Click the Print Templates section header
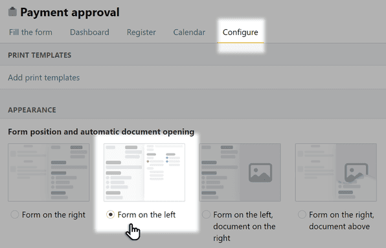386x248 pixels. click(x=40, y=55)
